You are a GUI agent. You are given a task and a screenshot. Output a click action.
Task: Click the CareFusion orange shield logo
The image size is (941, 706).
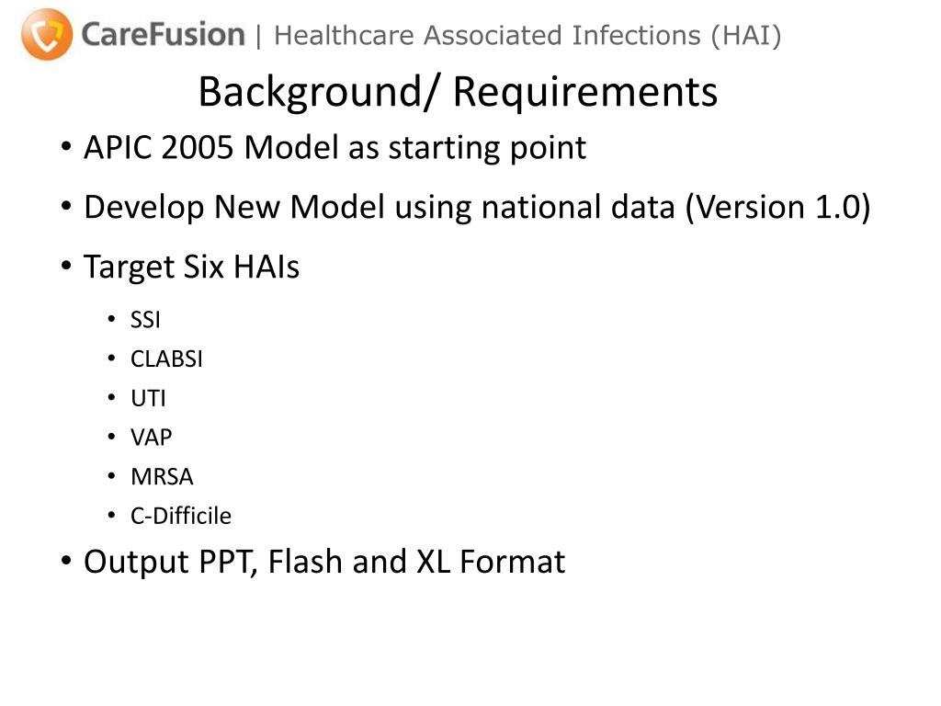(x=47, y=34)
